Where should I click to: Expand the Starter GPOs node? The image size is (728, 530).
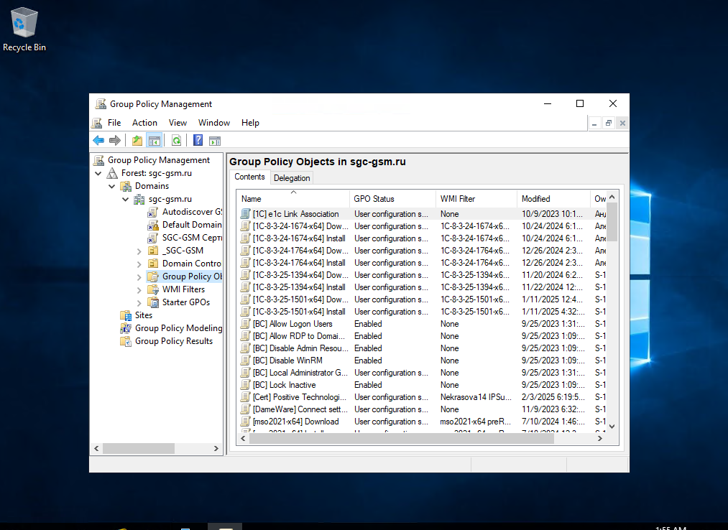pos(139,302)
